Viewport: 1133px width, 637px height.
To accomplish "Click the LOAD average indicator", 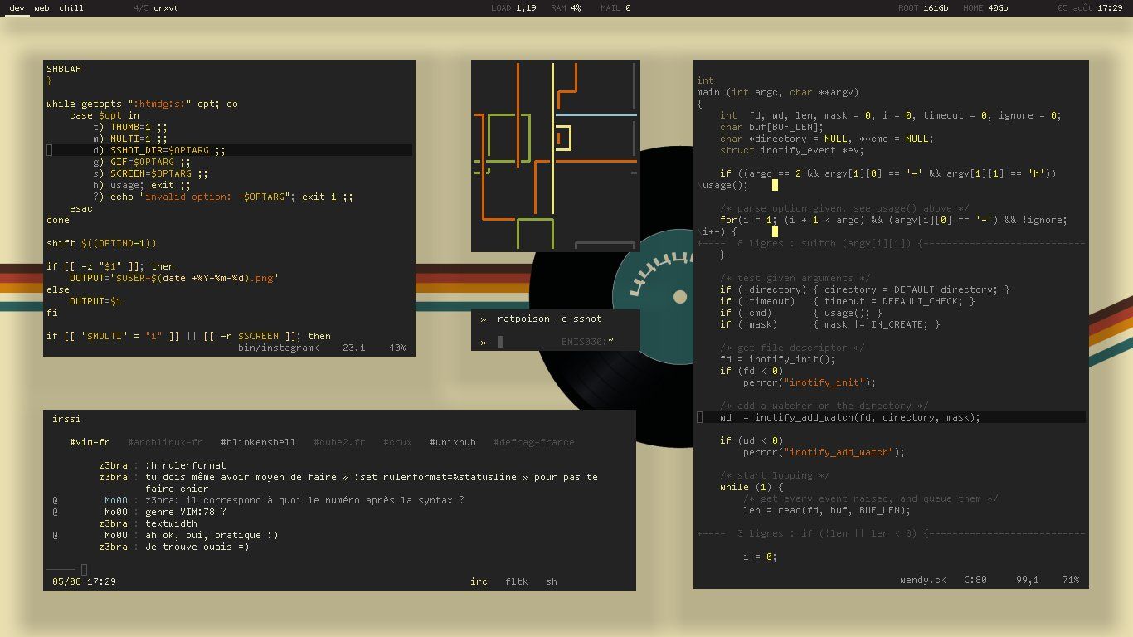I will (513, 8).
